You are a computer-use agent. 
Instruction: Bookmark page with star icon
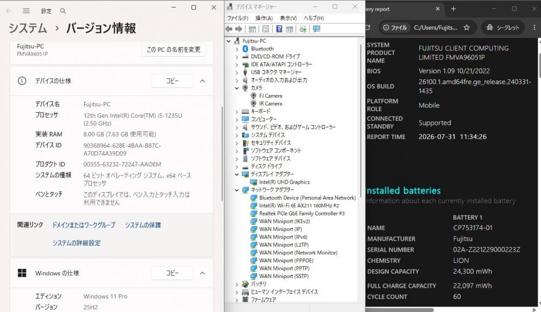[x=466, y=28]
